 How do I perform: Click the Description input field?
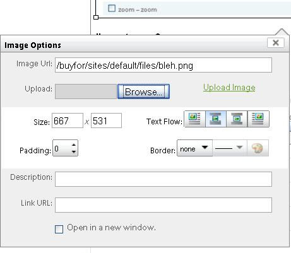[x=163, y=179]
